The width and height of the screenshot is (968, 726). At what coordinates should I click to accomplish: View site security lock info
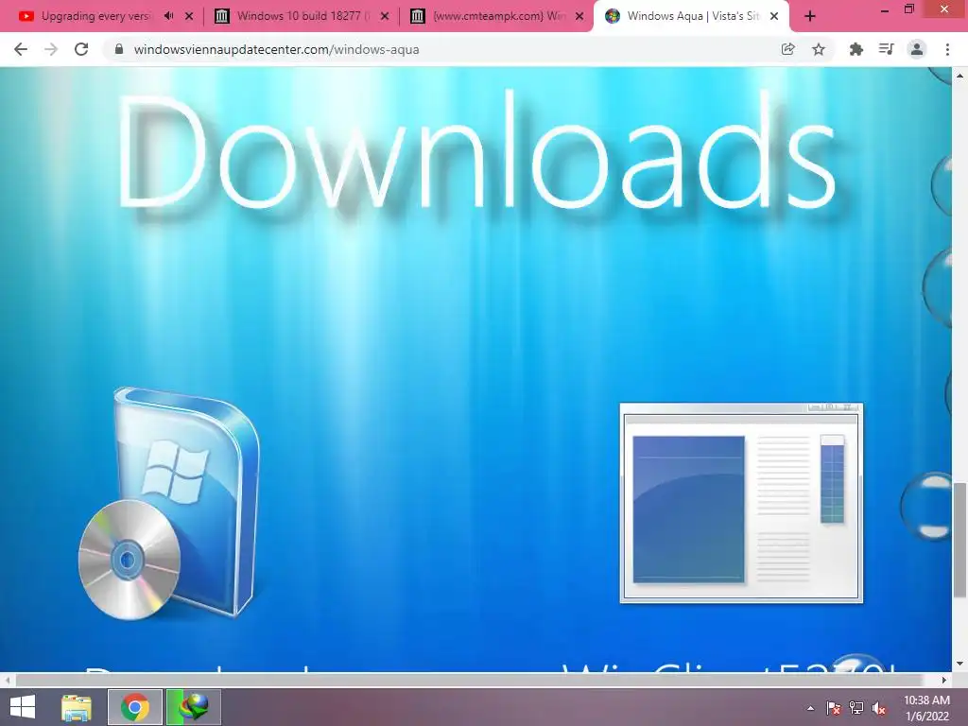pos(119,49)
